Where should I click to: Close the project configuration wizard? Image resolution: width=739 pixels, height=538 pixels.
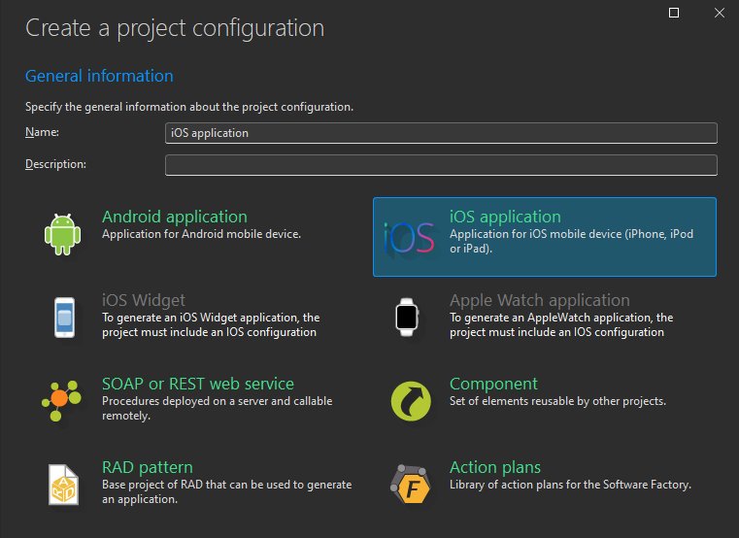click(x=720, y=13)
